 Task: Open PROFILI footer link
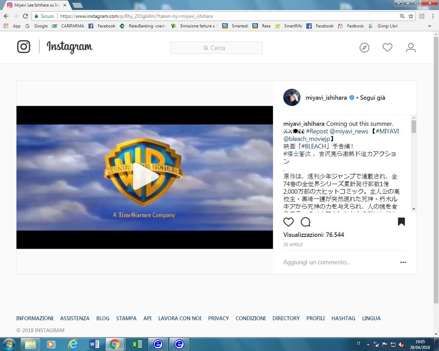pyautogui.click(x=316, y=318)
